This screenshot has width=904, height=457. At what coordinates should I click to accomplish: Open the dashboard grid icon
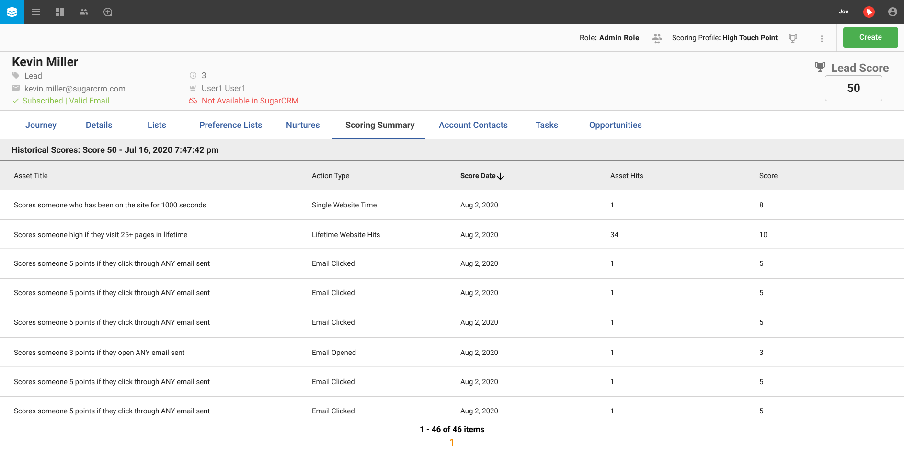click(60, 12)
